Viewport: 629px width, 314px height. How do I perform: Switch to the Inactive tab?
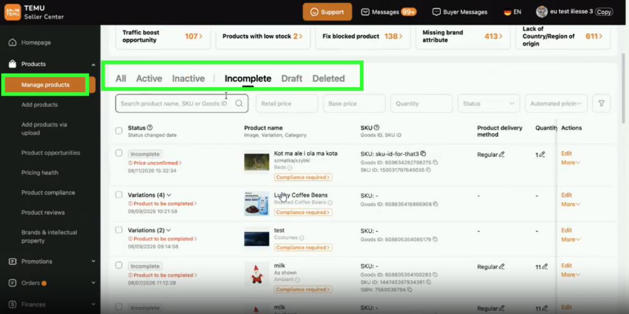click(189, 78)
